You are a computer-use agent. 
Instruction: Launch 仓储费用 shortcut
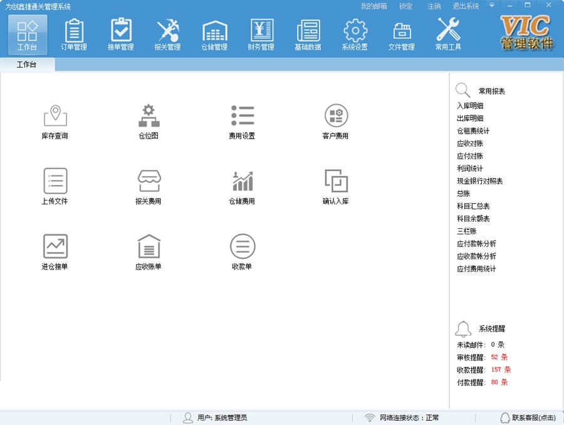tap(242, 187)
